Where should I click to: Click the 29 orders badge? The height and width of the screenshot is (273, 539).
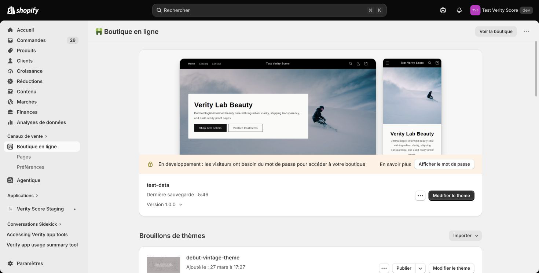point(73,40)
